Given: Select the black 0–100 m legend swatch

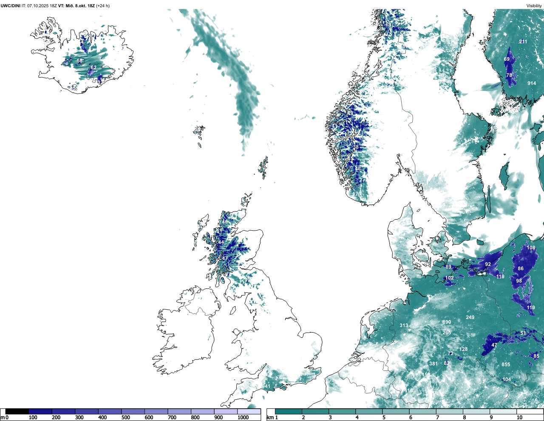Looking at the screenshot, I should coord(17,411).
